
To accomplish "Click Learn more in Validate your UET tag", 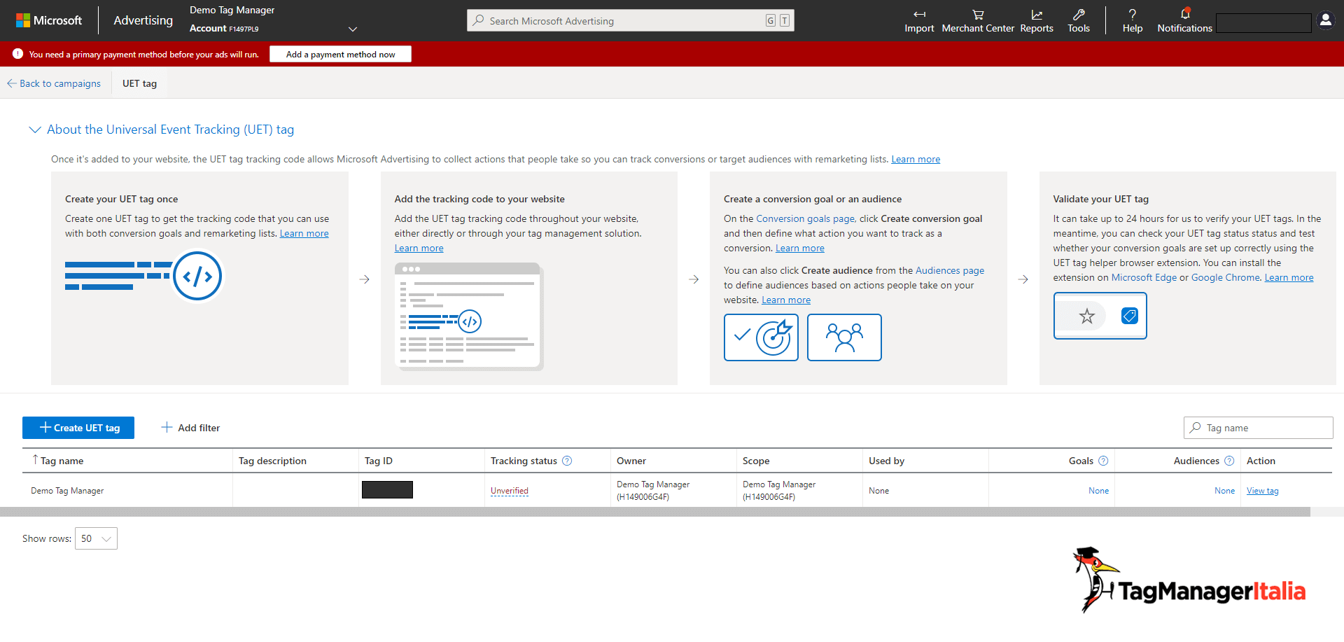I will coord(1289,277).
